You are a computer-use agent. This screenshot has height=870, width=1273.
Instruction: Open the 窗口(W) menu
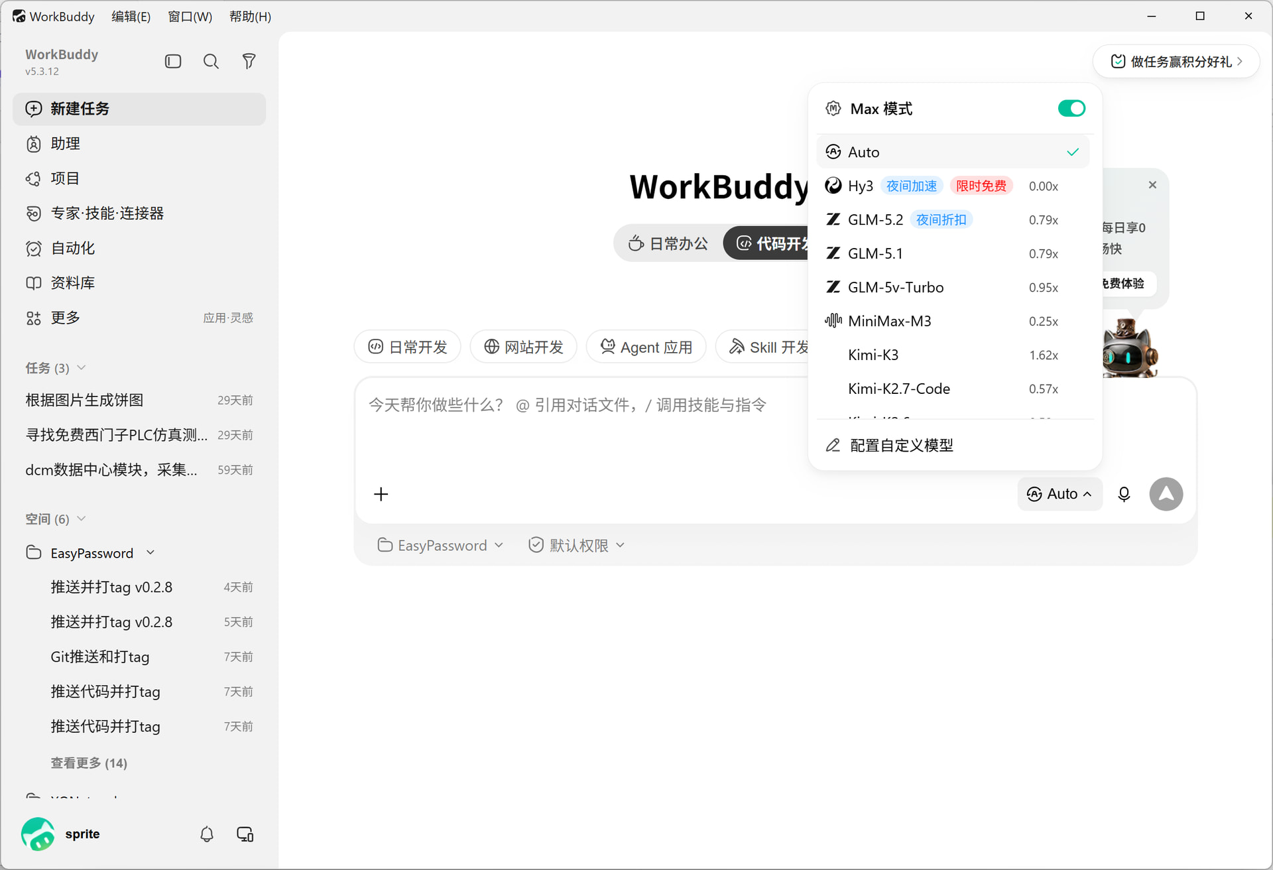click(x=190, y=17)
